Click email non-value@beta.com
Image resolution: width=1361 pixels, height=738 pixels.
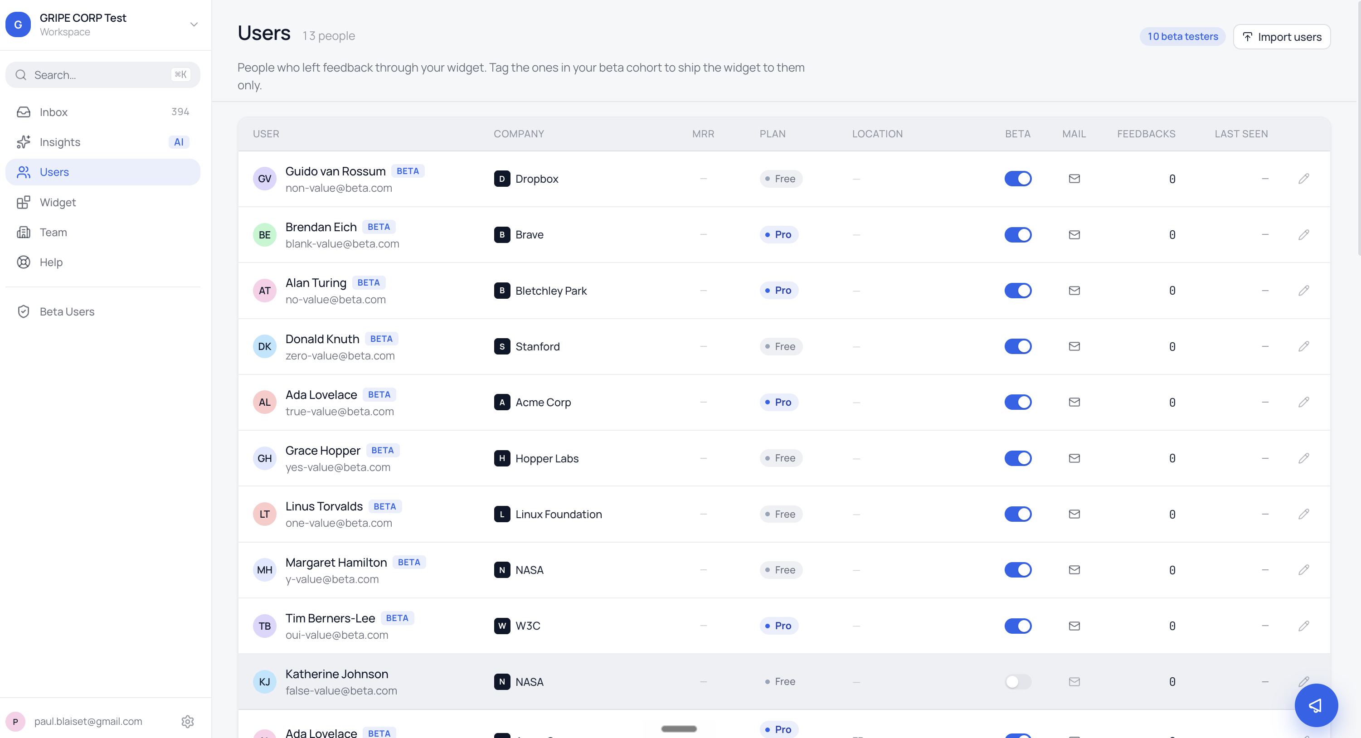[x=339, y=188]
